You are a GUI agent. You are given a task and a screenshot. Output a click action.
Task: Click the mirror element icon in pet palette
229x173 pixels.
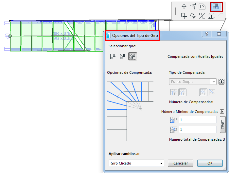[202, 16]
